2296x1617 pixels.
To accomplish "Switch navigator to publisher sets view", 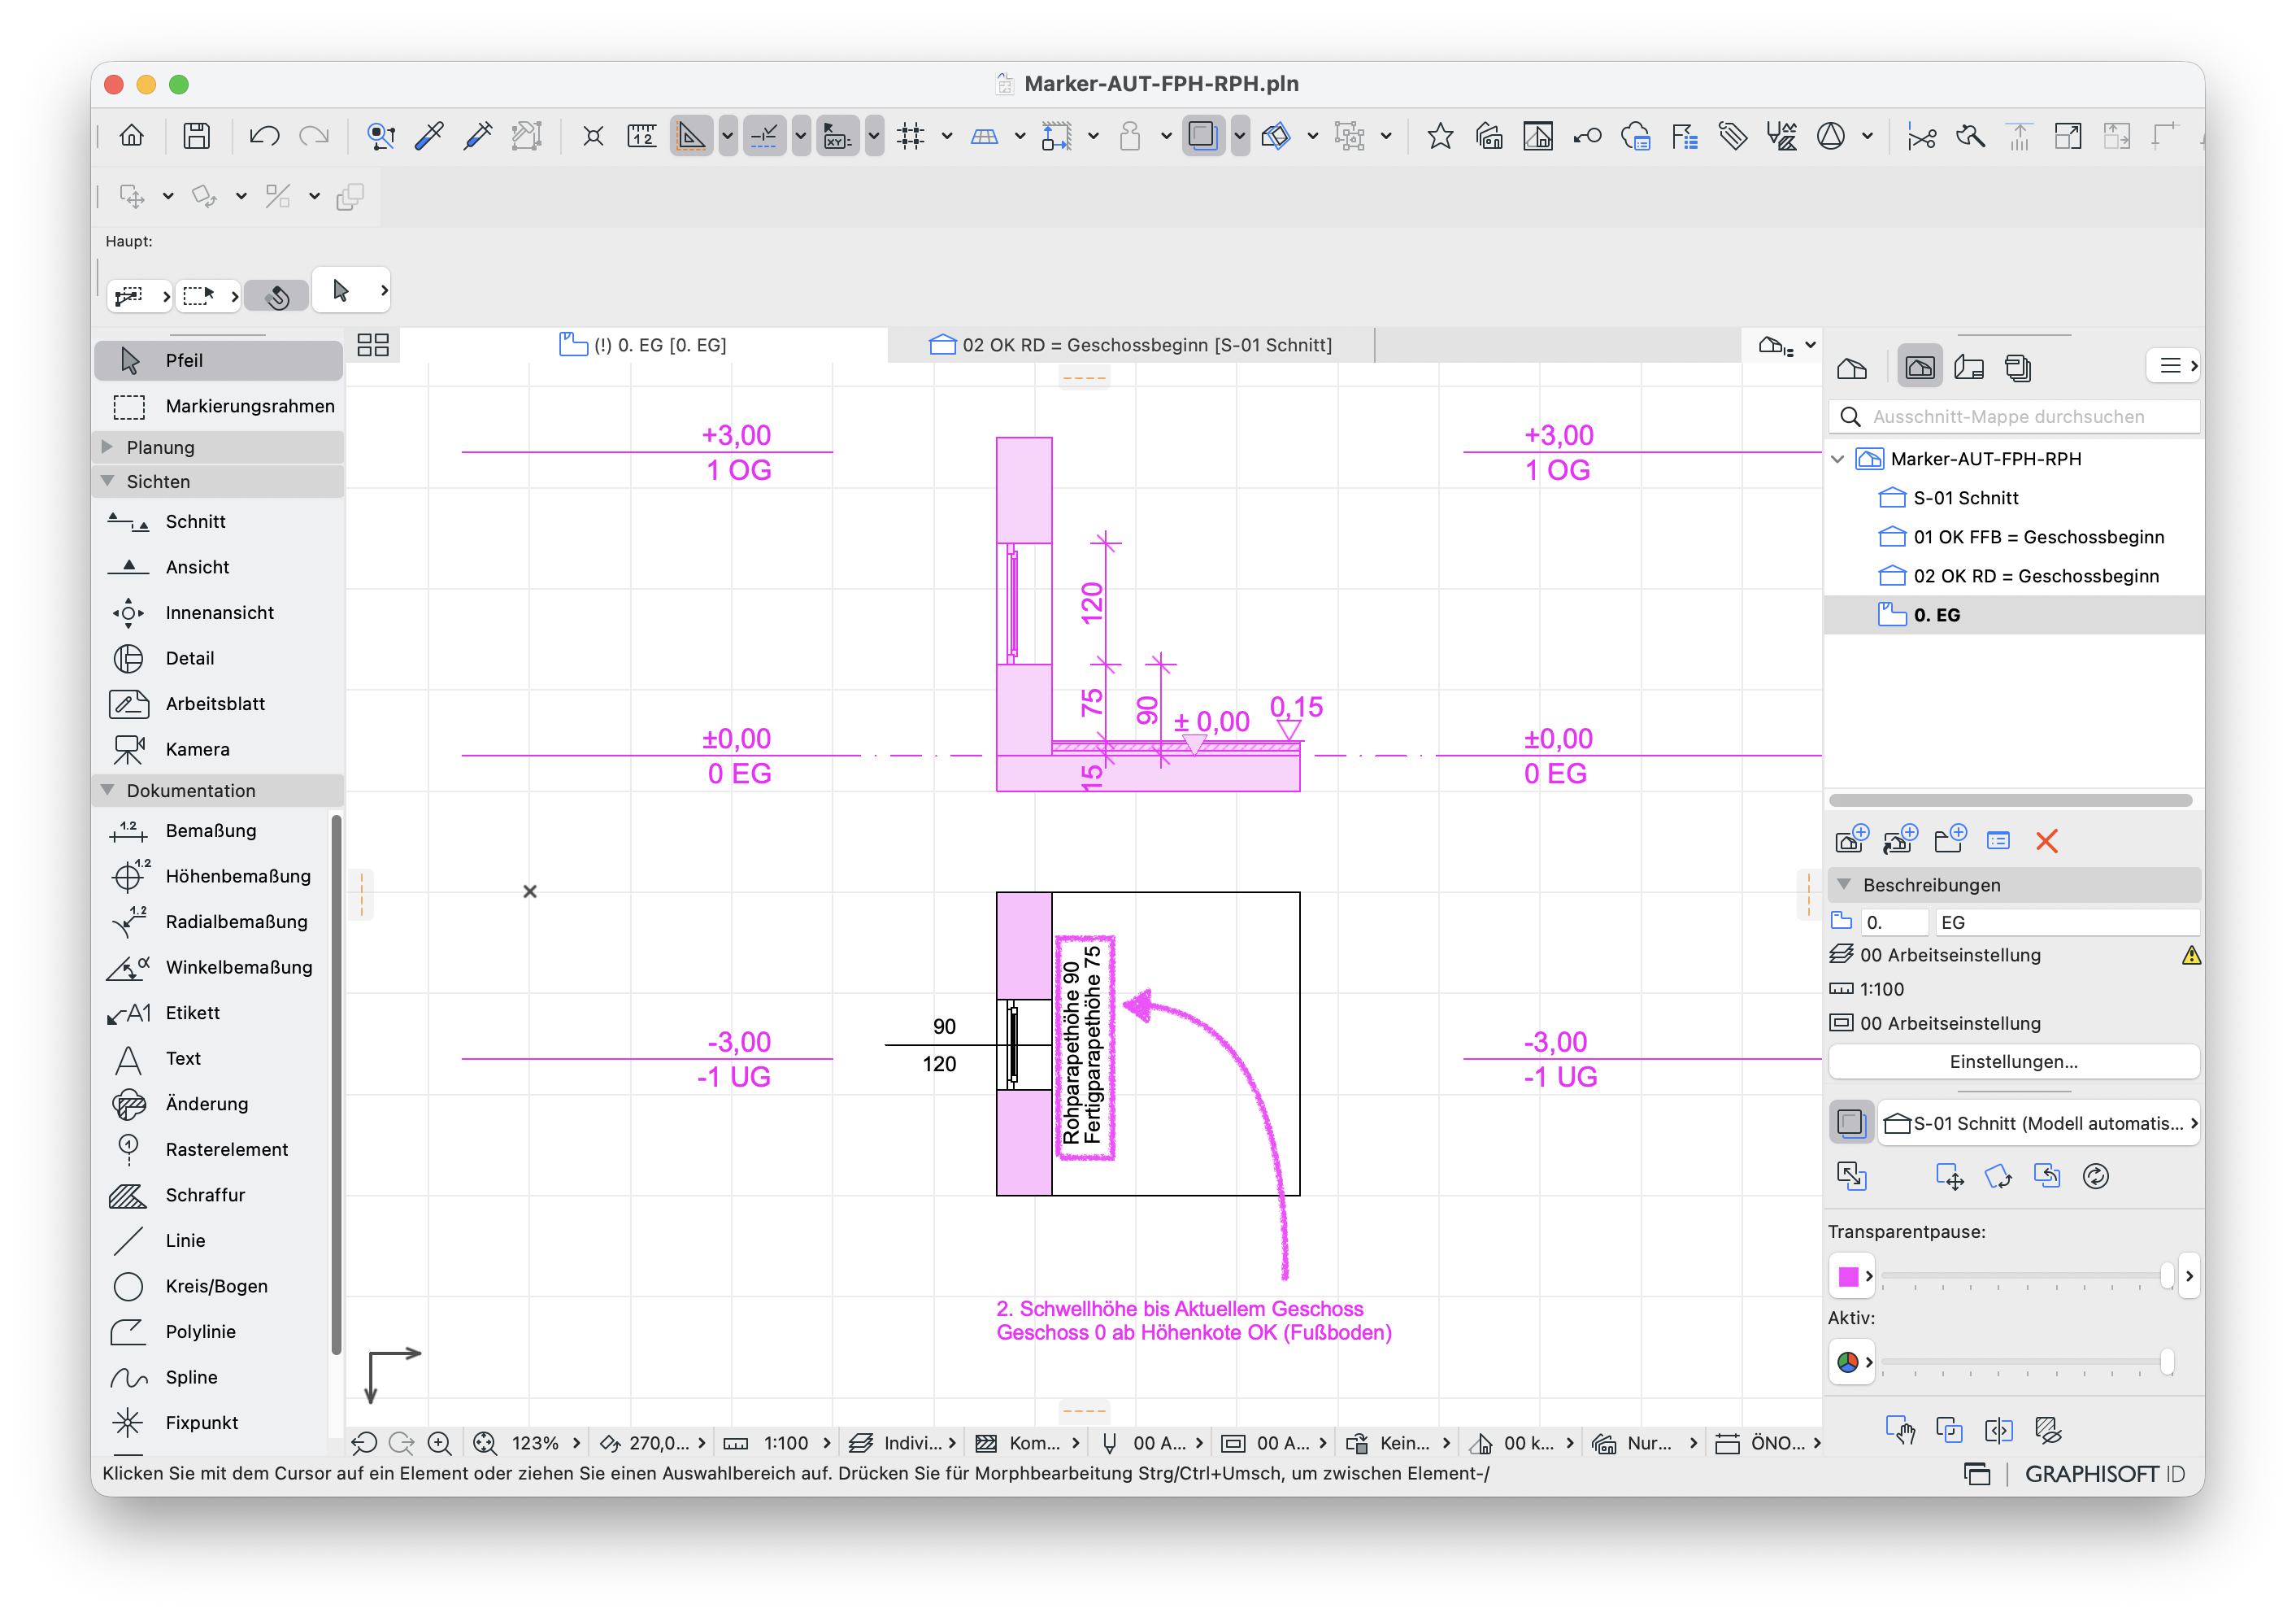I will click(x=2018, y=367).
